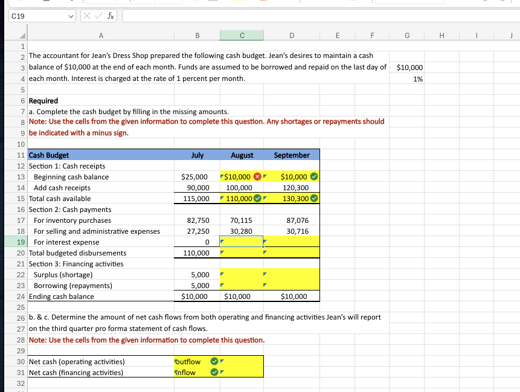Select August selling and administrative 30,280
This screenshot has height=392, width=520.
pyautogui.click(x=242, y=231)
